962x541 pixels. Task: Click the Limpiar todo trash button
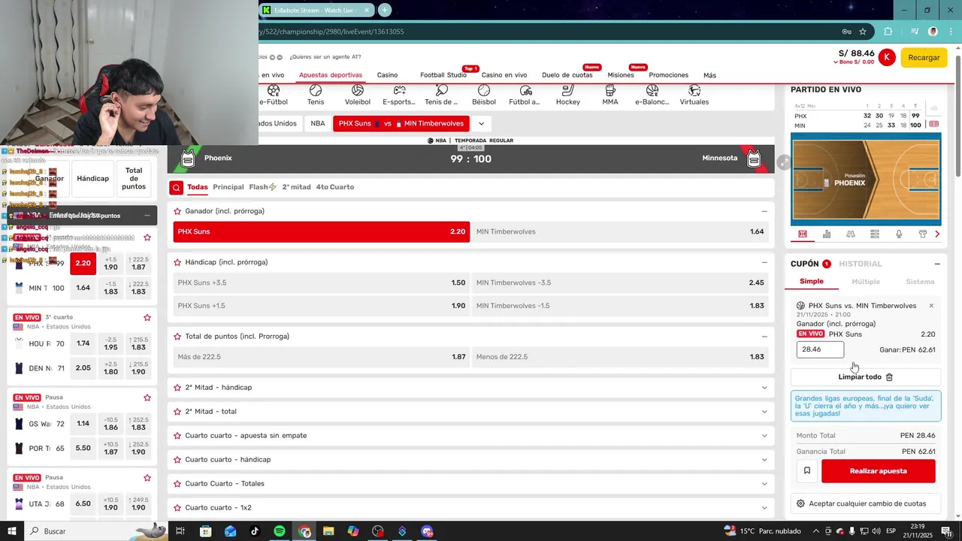point(866,377)
